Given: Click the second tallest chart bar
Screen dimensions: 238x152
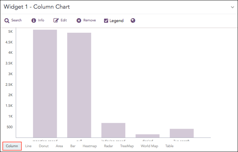Looking at the screenshot, I should click(79, 85).
